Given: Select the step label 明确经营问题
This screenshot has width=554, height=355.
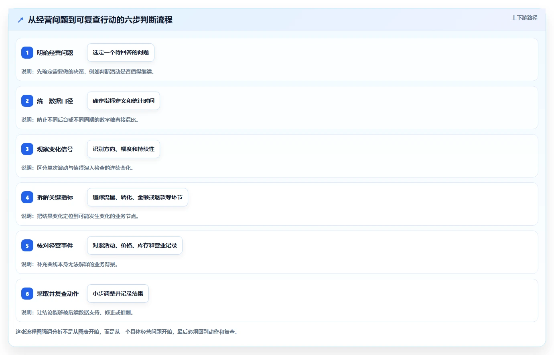Looking at the screenshot, I should tap(55, 53).
